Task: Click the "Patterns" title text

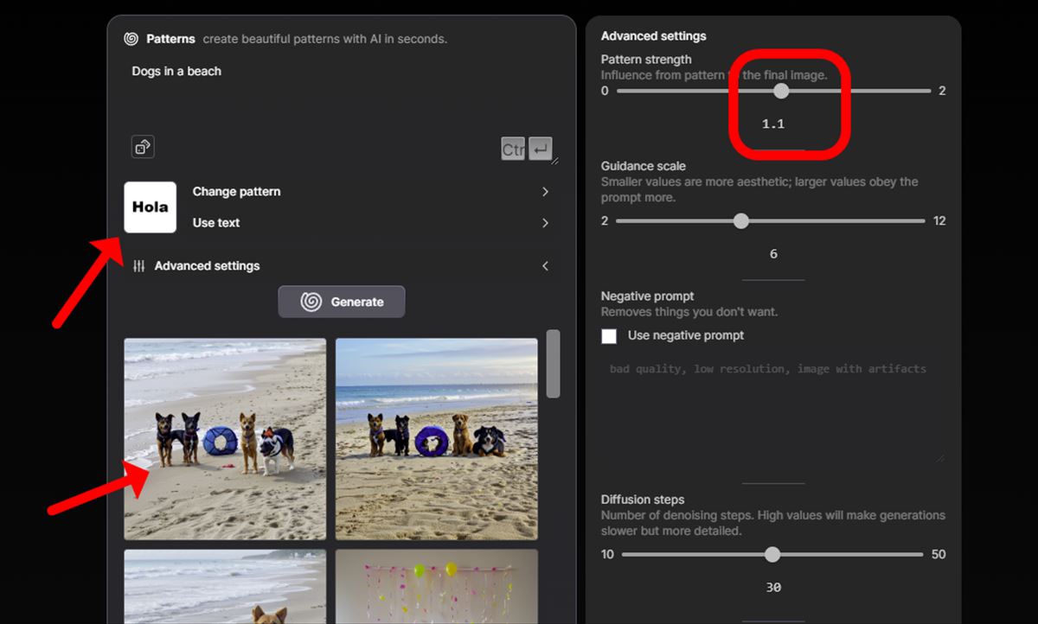Action: pos(170,39)
